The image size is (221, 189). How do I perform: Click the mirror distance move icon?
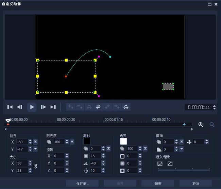(189, 142)
